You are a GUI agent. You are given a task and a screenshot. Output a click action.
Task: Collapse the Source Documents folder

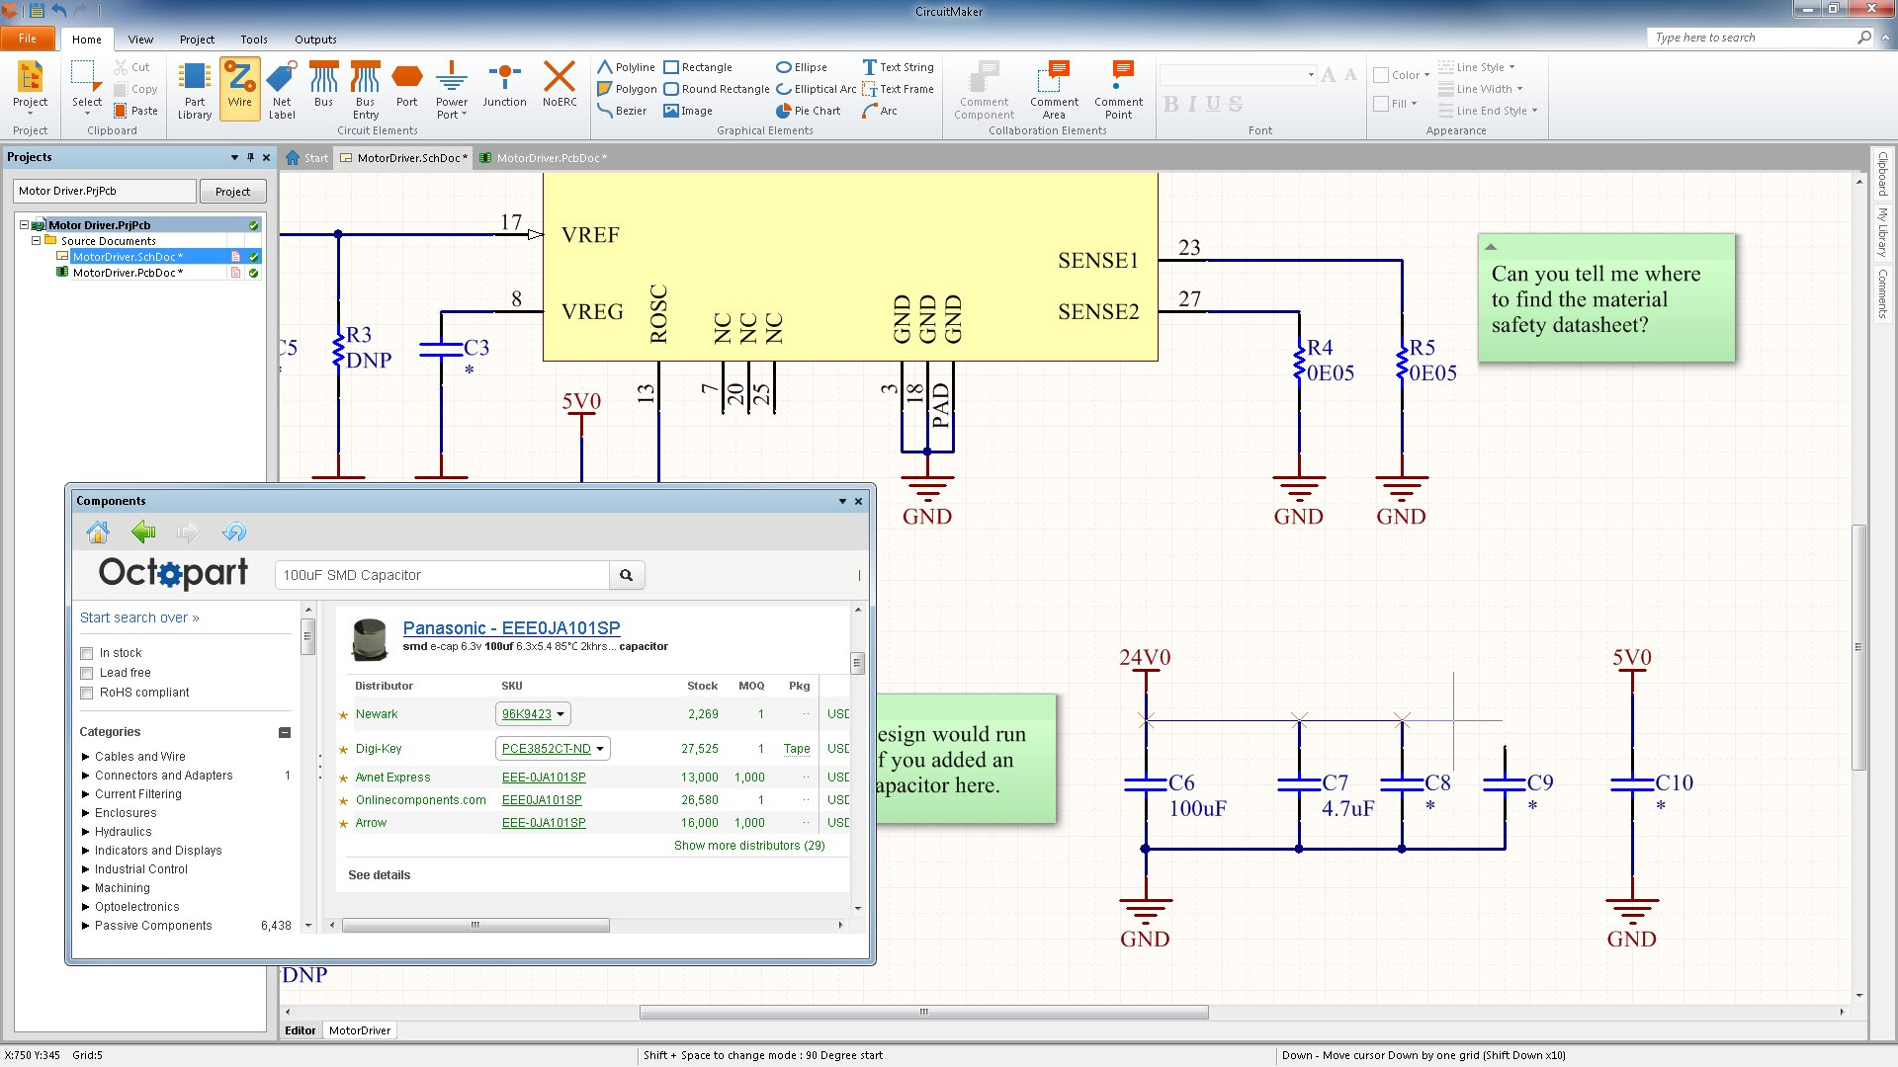[x=37, y=240]
